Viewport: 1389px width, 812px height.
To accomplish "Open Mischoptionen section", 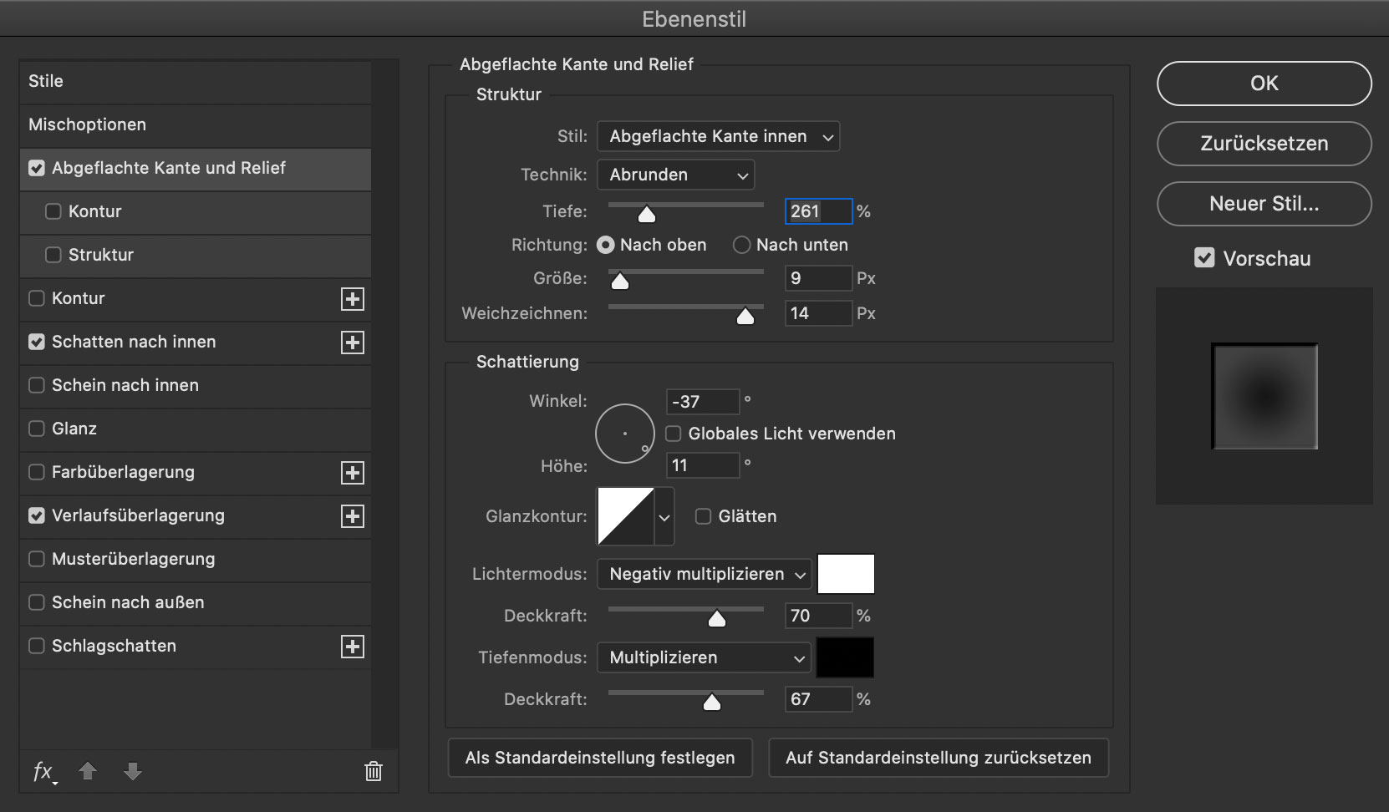I will click(196, 124).
